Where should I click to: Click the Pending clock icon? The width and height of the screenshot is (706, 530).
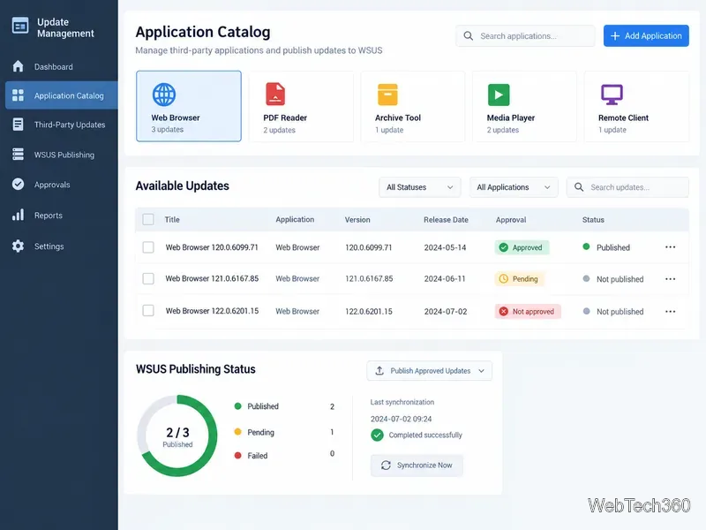pos(504,279)
